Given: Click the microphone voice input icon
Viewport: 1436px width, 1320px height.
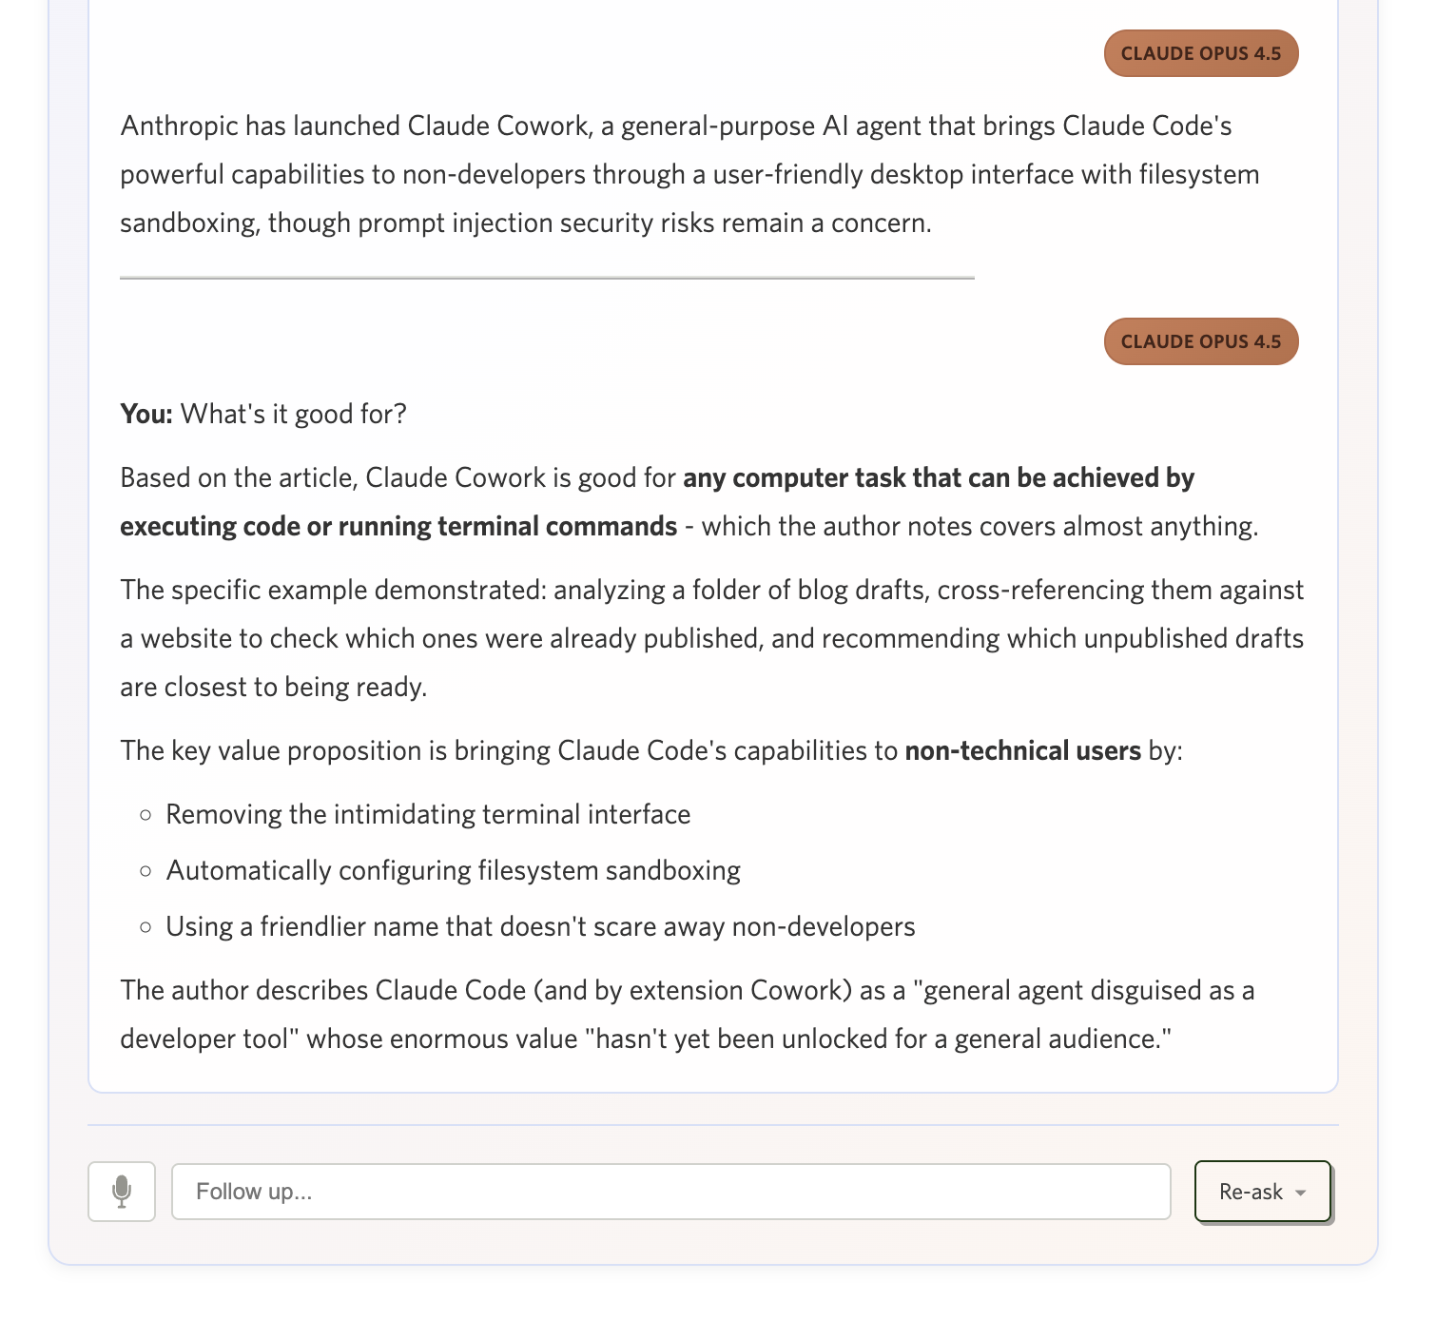Looking at the screenshot, I should pyautogui.click(x=122, y=1192).
